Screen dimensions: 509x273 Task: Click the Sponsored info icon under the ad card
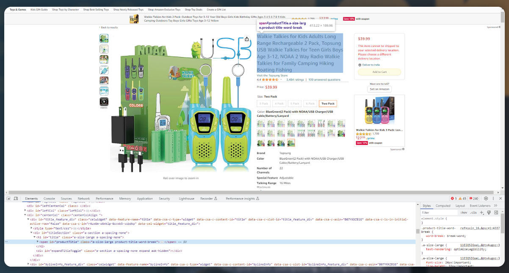point(403,149)
